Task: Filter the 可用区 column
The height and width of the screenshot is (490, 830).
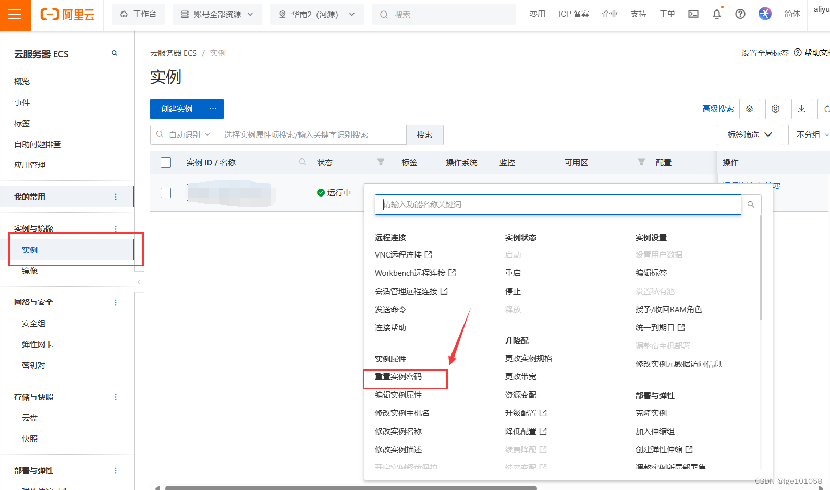Action: click(641, 162)
